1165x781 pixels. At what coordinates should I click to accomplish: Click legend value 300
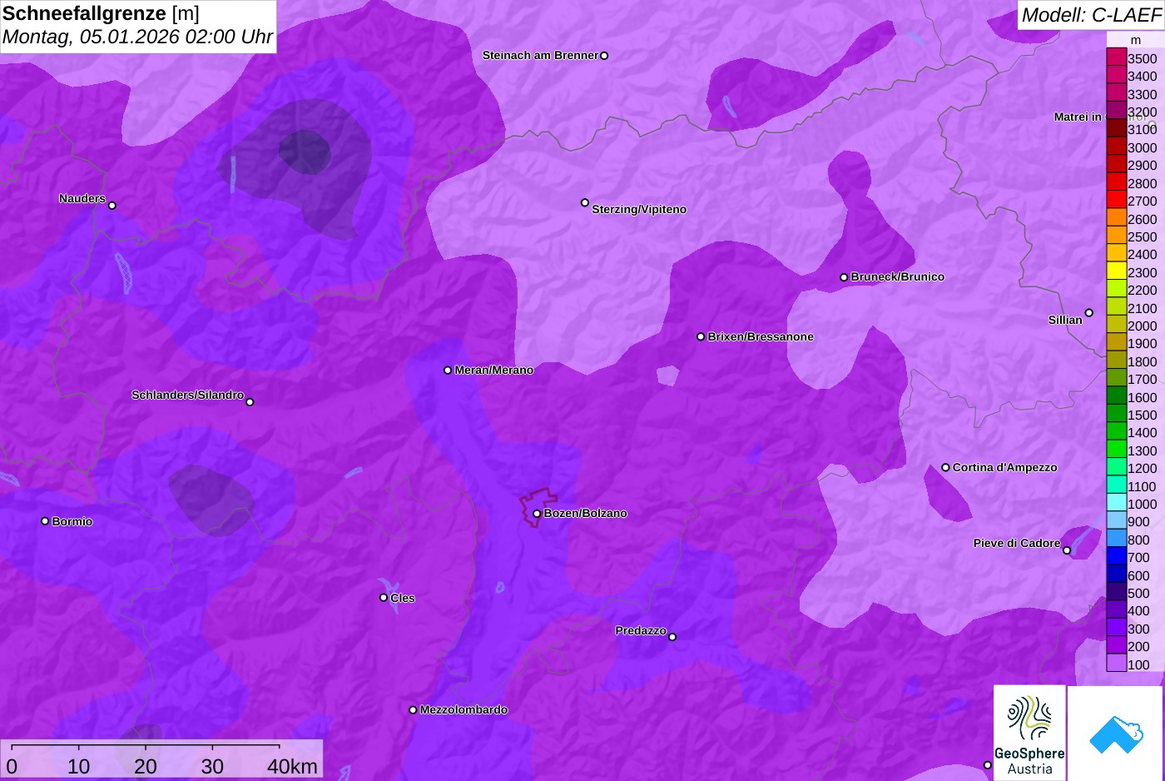click(x=1138, y=629)
